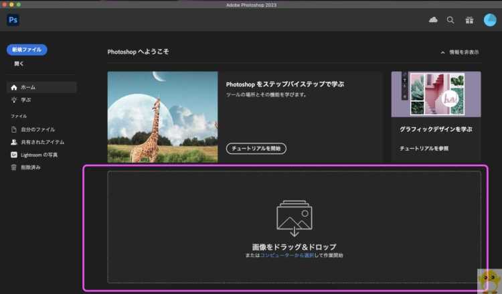Viewport: 502px width, 294px height.
Task: Click the house icon beside ホーム
Action: (x=14, y=87)
